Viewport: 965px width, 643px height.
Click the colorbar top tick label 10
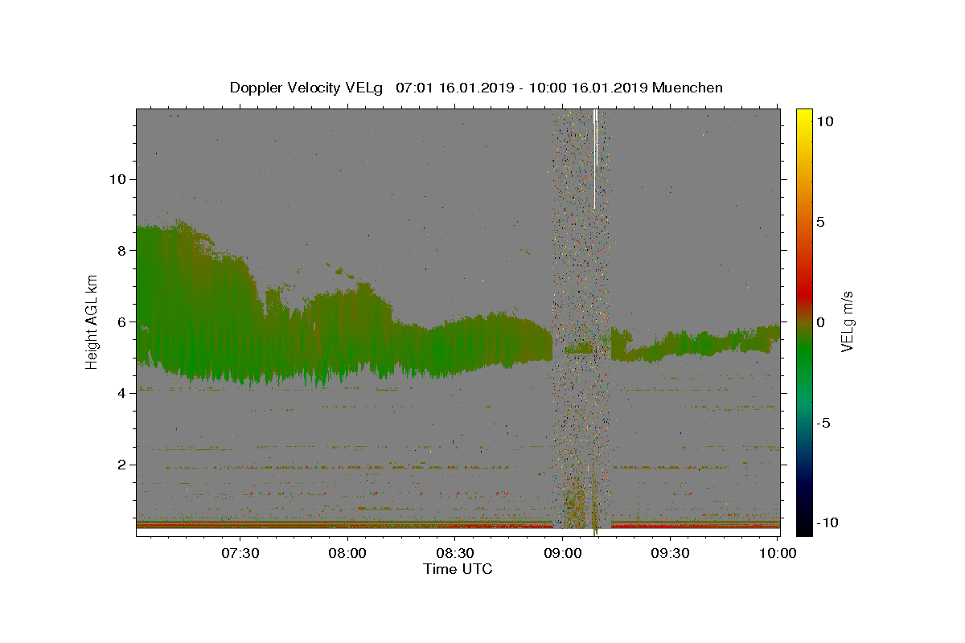click(x=826, y=121)
